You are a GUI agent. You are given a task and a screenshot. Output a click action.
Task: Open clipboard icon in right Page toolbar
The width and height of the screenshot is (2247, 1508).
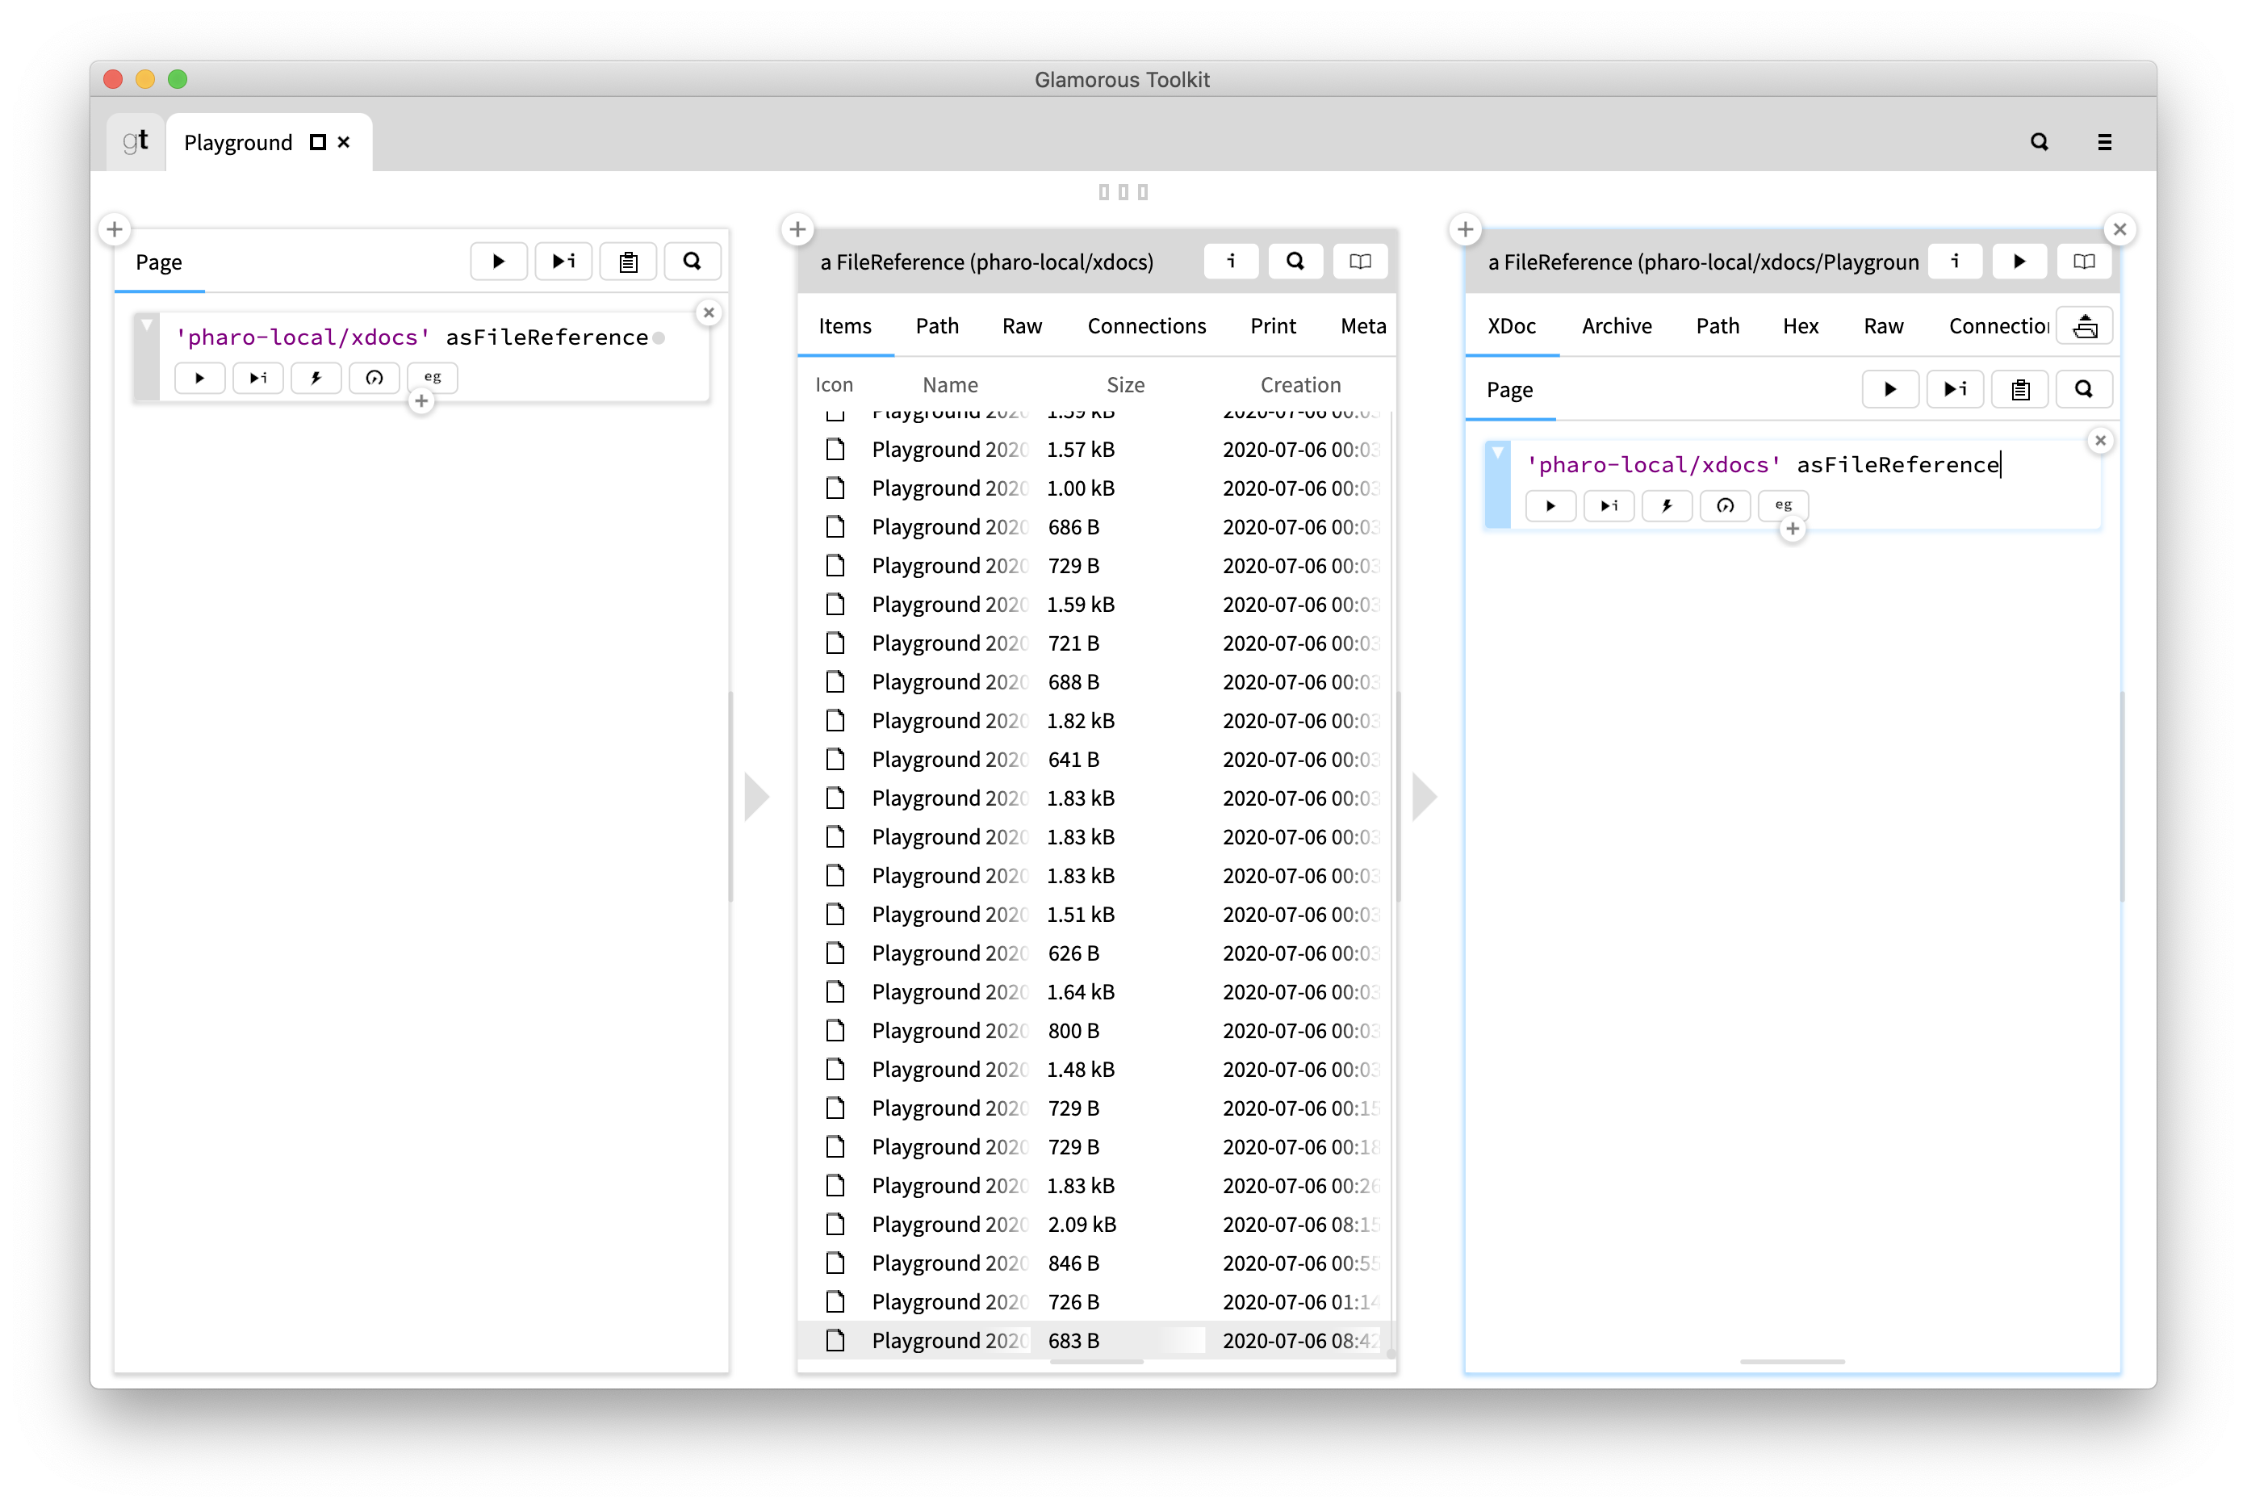coord(2019,389)
